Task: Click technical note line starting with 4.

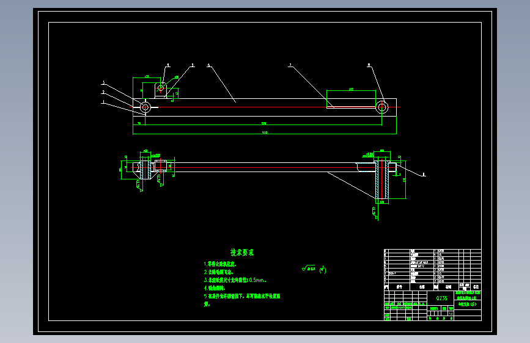Action: pos(215,288)
